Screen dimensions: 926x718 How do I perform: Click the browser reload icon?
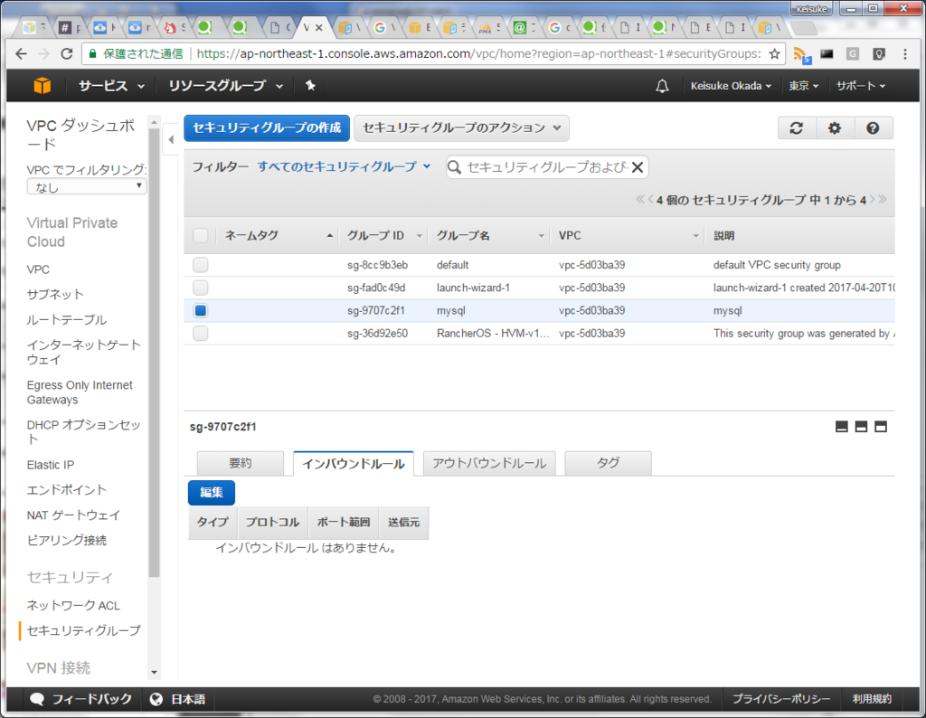[x=67, y=53]
